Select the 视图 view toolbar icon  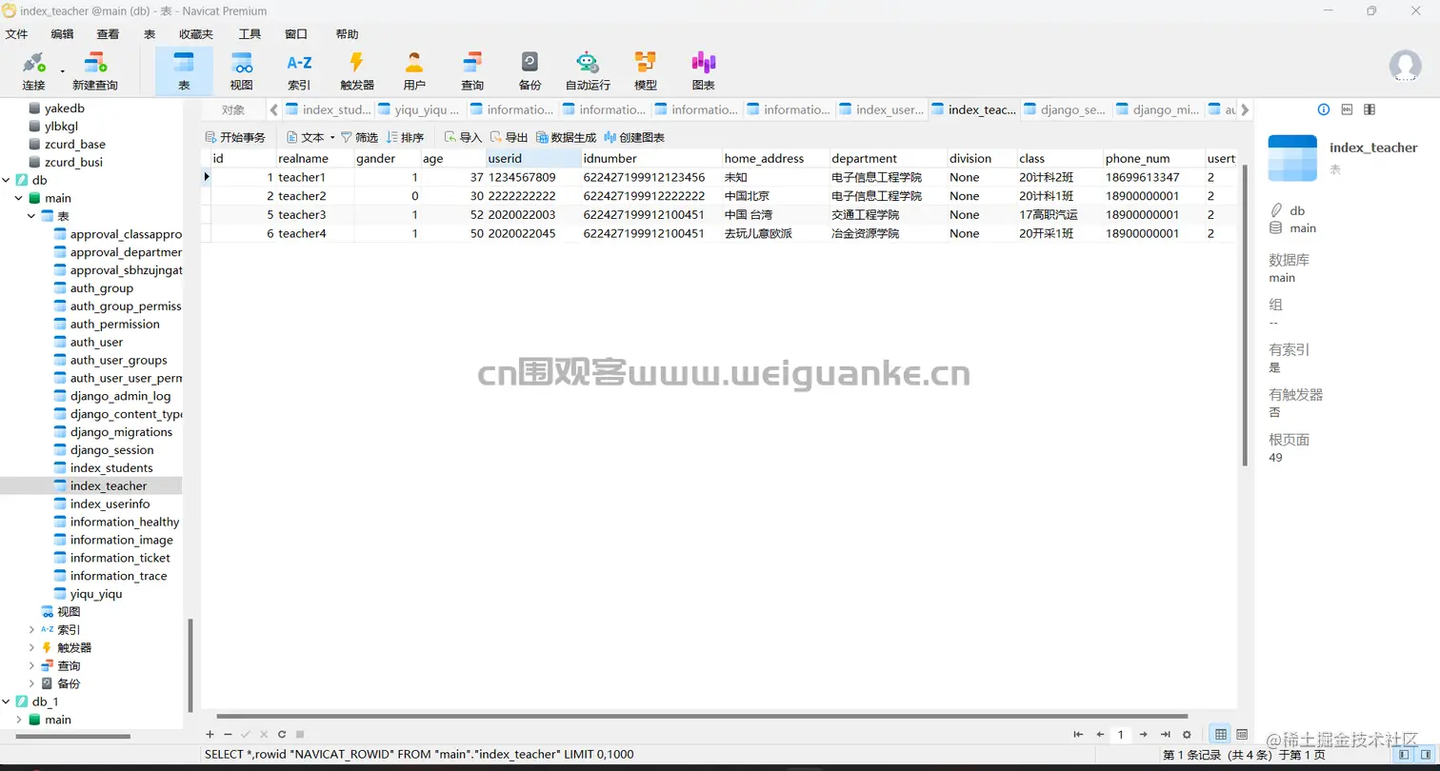pos(242,71)
